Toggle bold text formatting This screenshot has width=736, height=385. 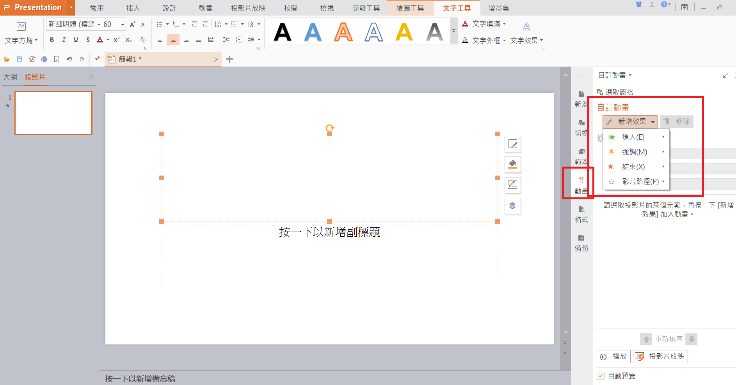[52, 40]
